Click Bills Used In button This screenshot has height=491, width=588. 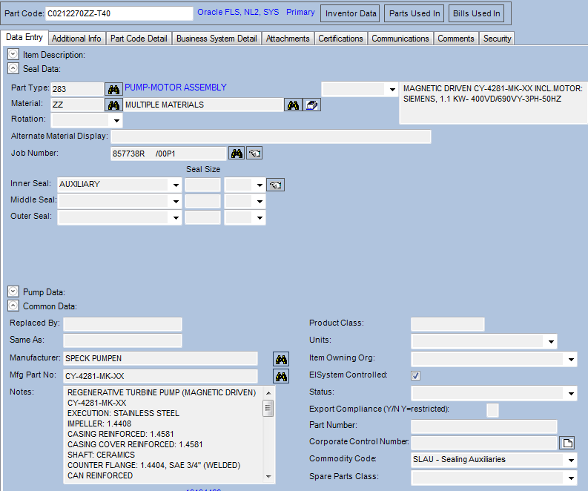(476, 13)
